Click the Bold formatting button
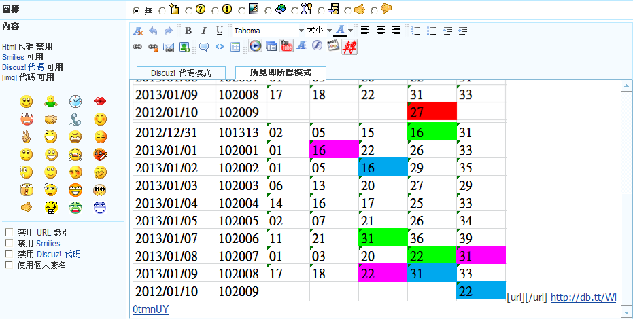633x319 pixels. click(188, 31)
